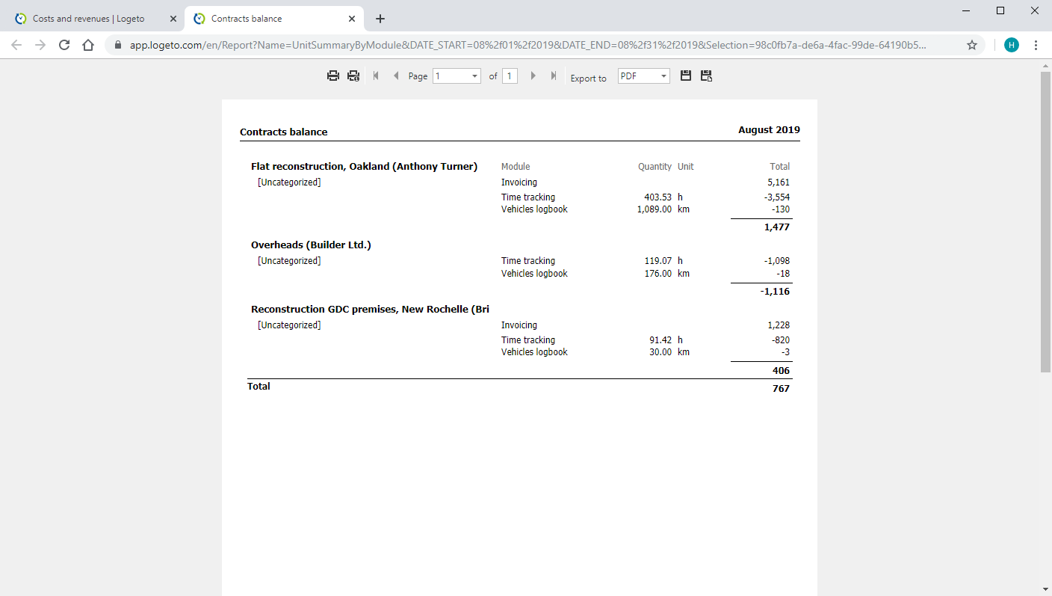Click the 119.07 hours quantity
This screenshot has width=1052, height=596.
pos(657,261)
